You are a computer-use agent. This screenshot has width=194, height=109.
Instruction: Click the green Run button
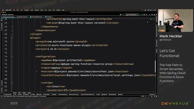coord(140,15)
